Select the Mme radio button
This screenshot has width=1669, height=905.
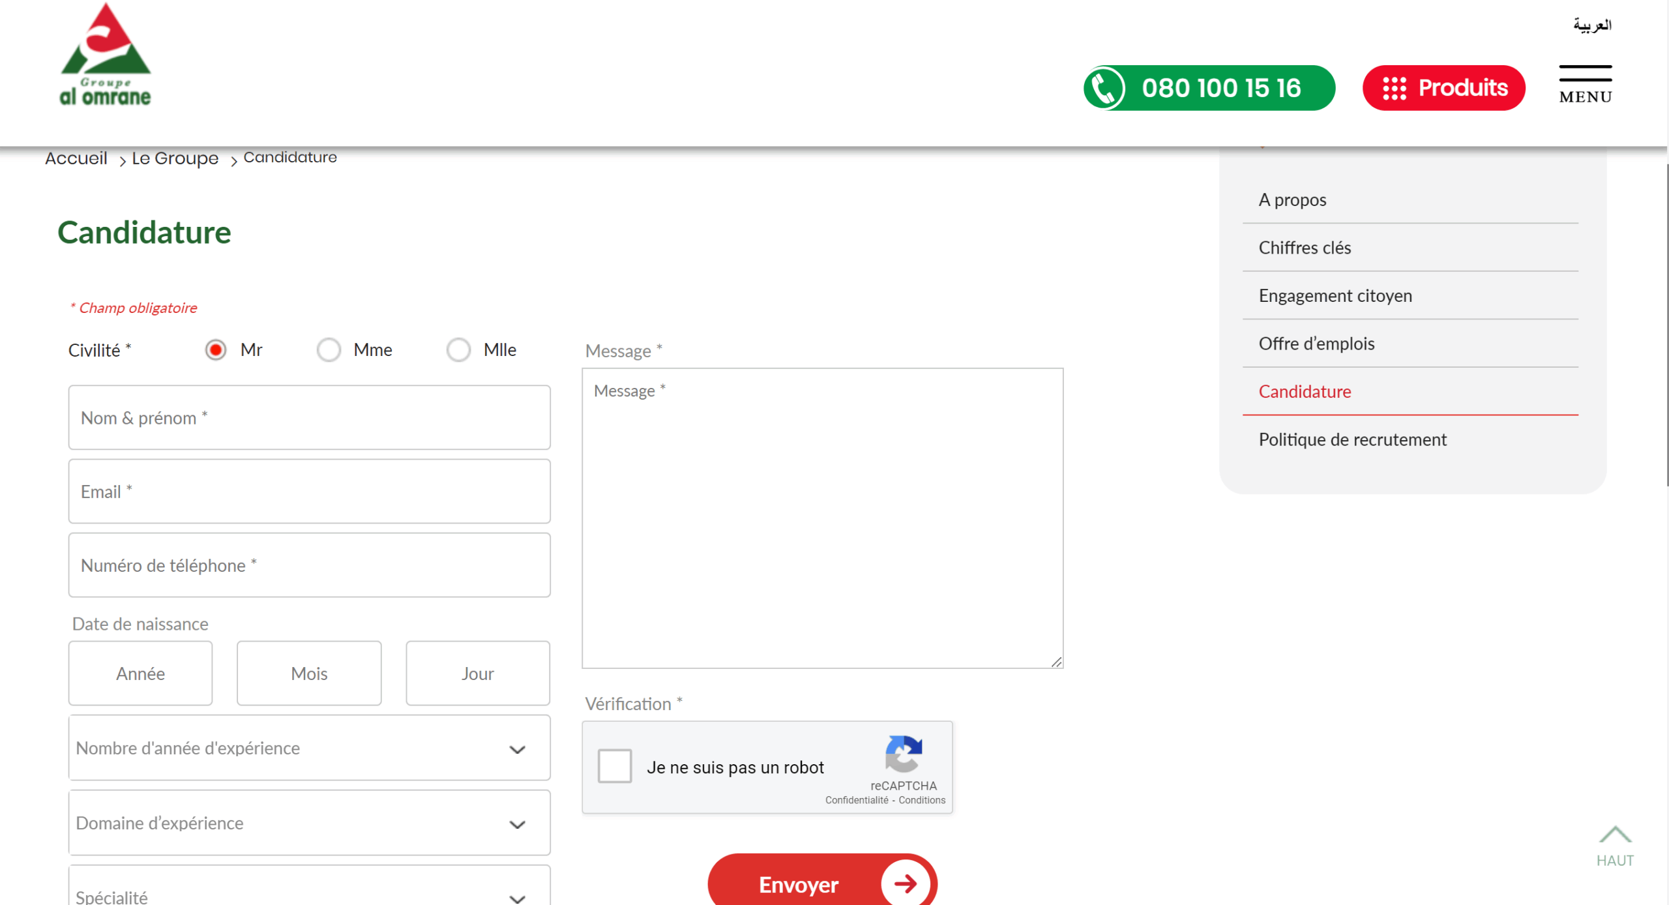(329, 350)
